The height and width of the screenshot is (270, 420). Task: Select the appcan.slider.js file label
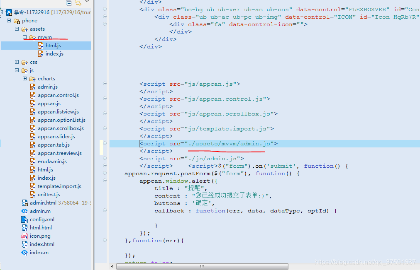tap(56, 137)
